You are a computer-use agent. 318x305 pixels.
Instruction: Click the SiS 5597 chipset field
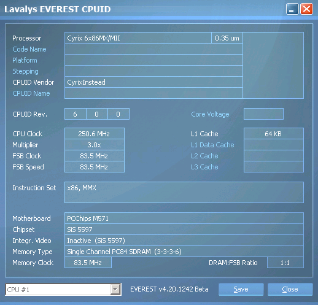(184, 230)
